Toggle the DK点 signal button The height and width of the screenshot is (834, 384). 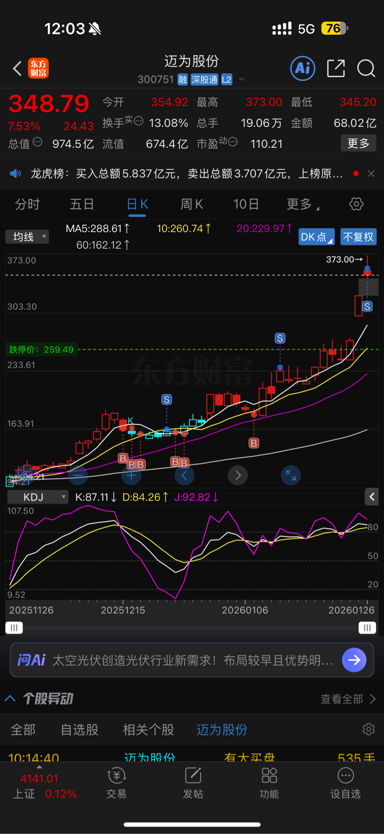tap(316, 236)
